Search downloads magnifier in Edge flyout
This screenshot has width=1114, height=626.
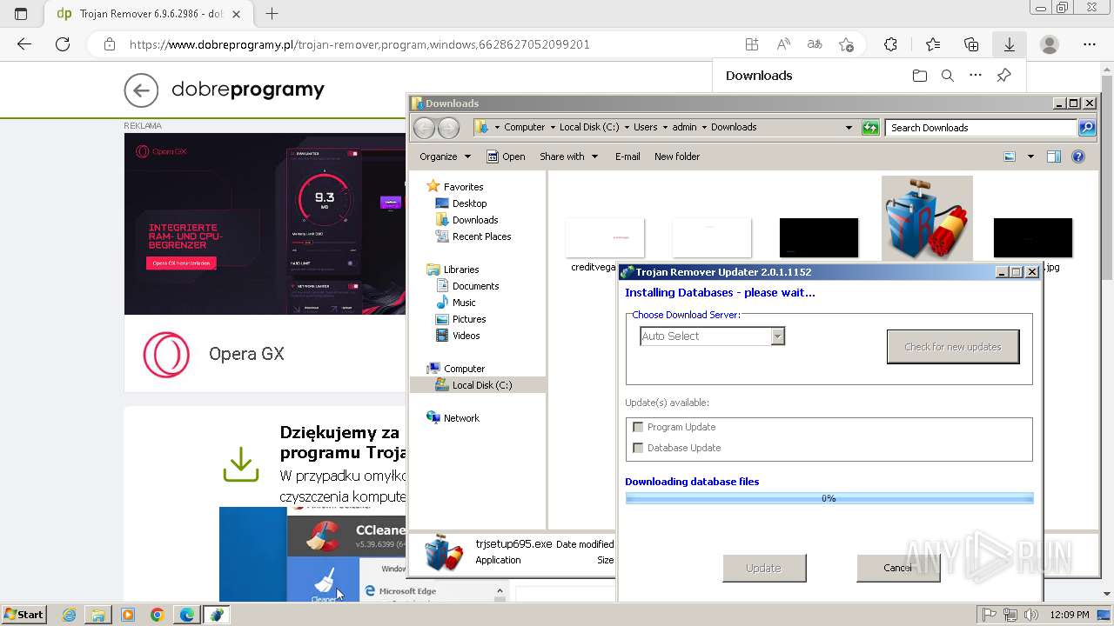948,76
